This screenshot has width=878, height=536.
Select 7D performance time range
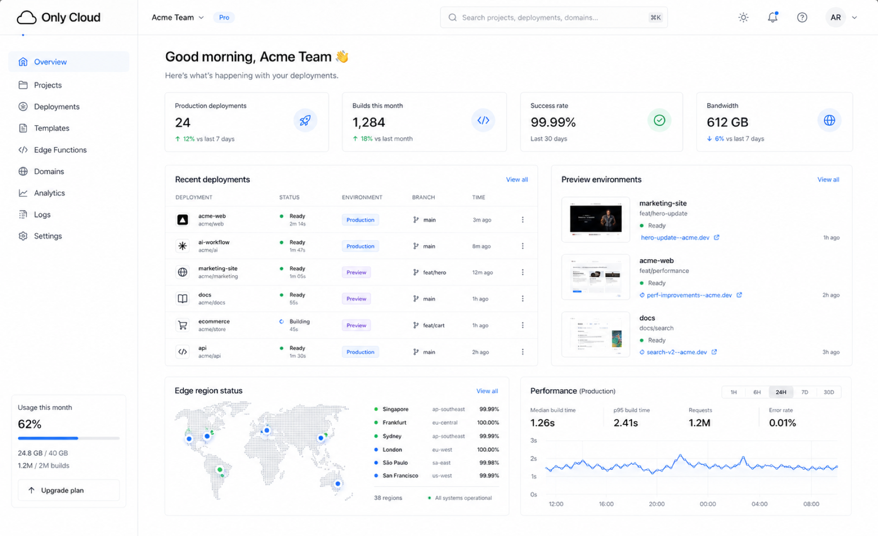[805, 392]
